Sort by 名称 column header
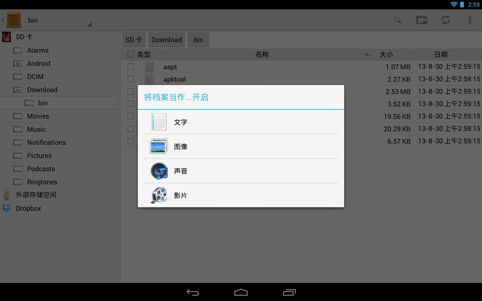This screenshot has height=301, width=482. pyautogui.click(x=262, y=55)
